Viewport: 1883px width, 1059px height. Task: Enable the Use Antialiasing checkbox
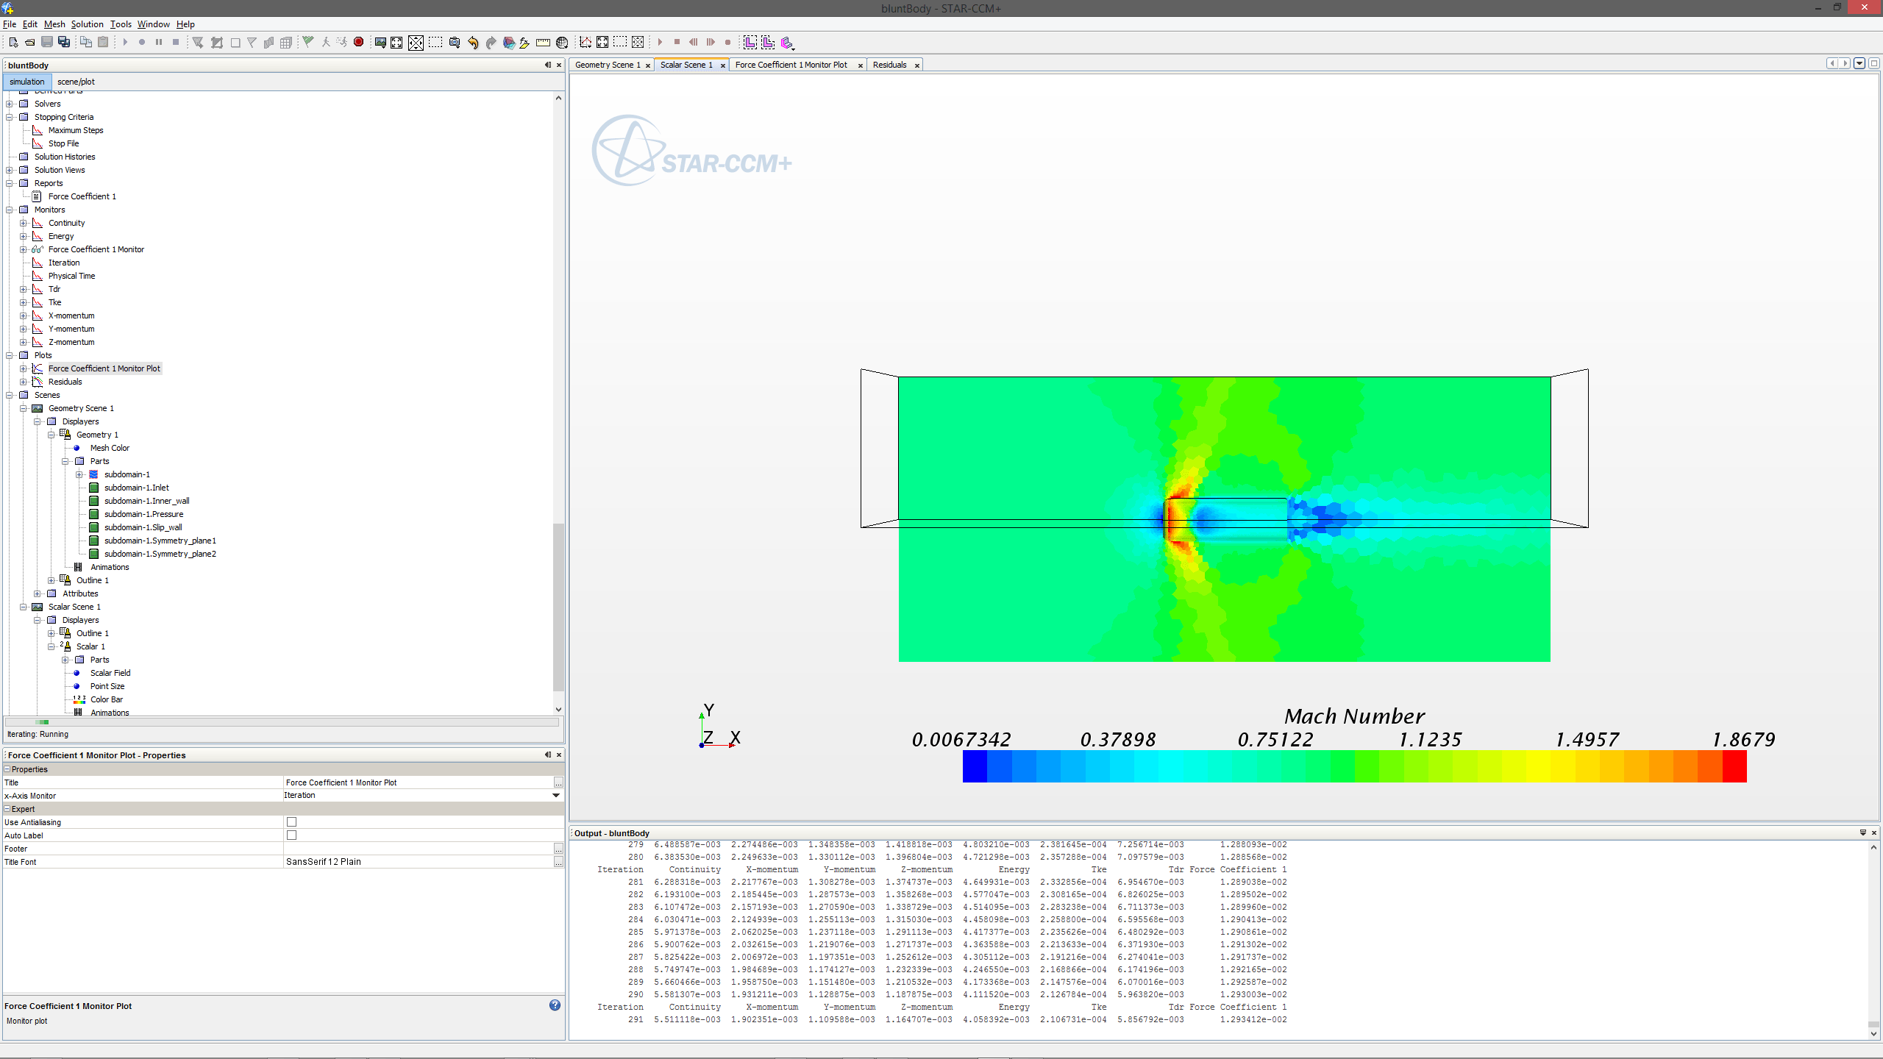coord(291,822)
